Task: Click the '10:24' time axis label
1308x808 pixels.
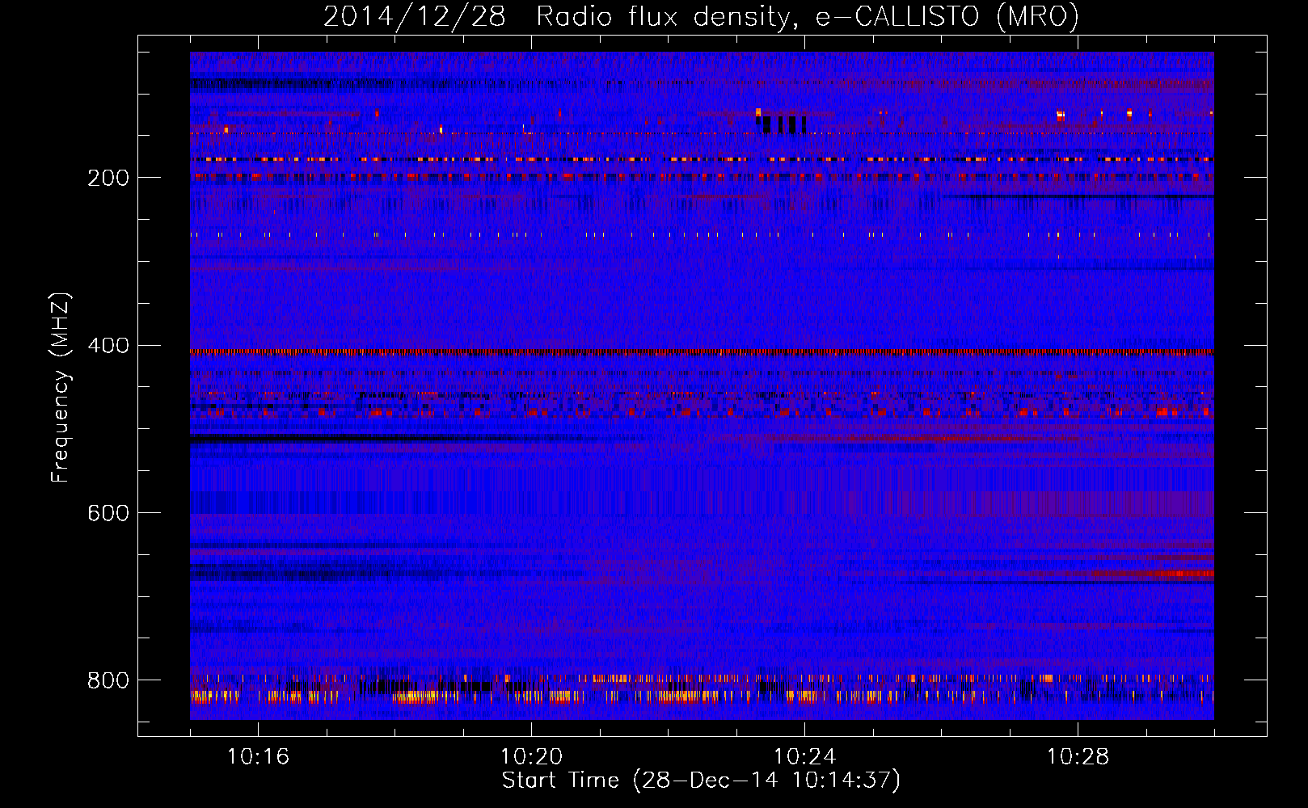Action: click(804, 757)
